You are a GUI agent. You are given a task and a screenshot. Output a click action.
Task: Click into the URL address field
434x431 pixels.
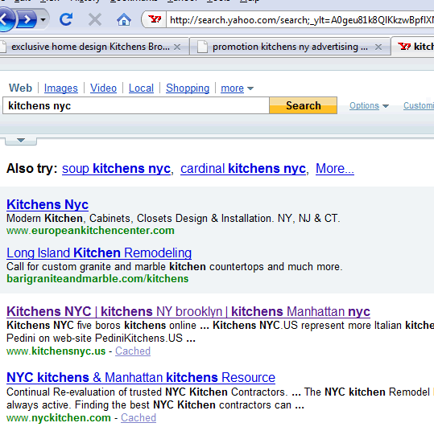[x=300, y=20]
